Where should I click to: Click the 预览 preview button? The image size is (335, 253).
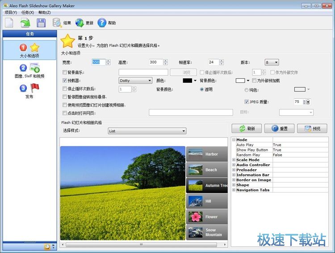coord(312,128)
